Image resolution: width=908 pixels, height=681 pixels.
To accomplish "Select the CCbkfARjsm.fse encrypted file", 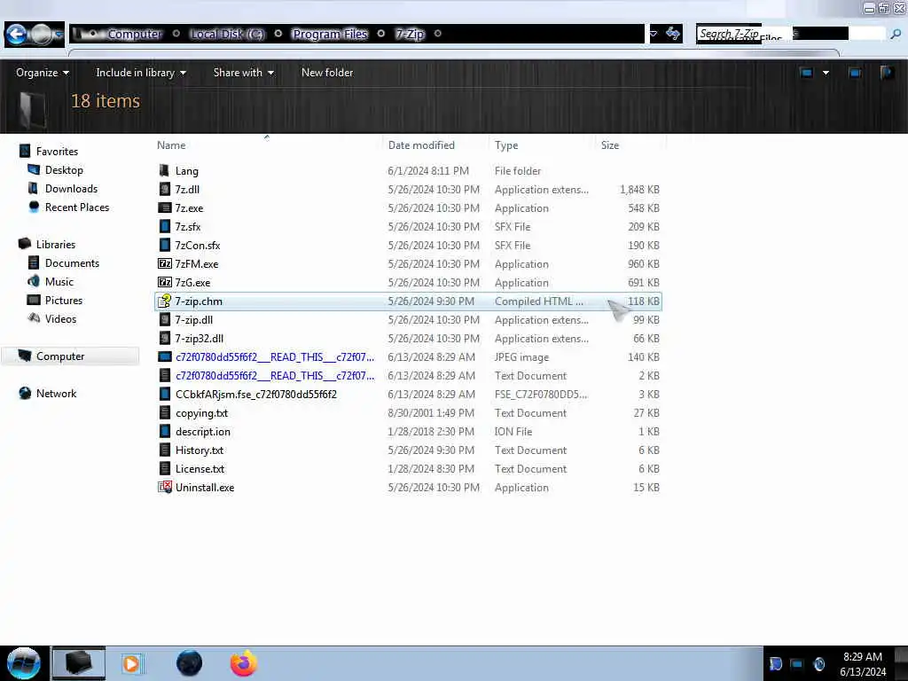I will click(408, 394).
